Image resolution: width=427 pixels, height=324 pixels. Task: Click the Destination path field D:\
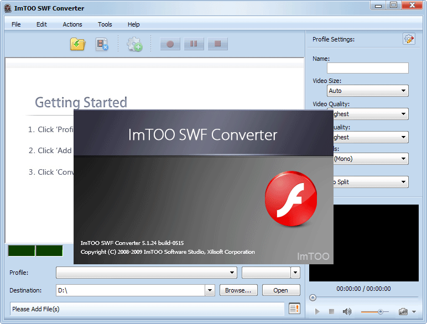coord(131,290)
